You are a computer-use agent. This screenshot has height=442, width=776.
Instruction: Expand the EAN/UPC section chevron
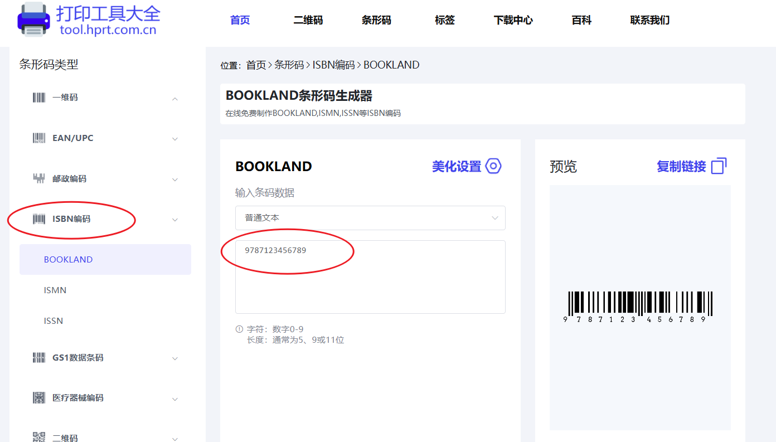click(175, 139)
